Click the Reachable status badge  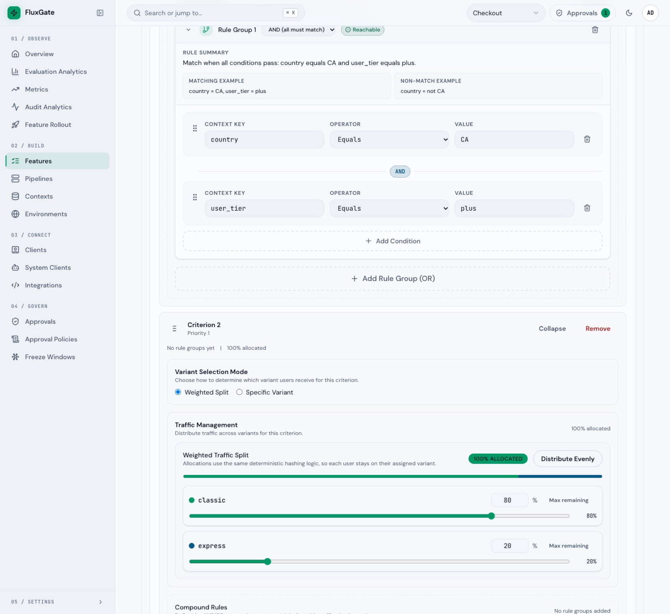(x=363, y=30)
